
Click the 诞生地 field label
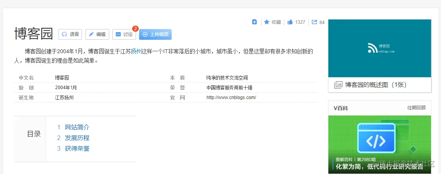point(26,98)
